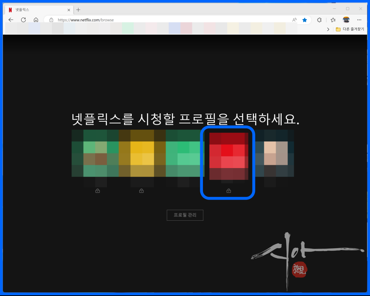
Task: Click the lock icon under first profile
Action: (97, 191)
